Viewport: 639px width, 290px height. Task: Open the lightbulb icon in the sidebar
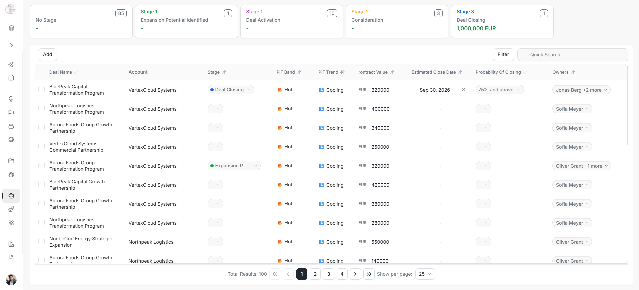coord(11,99)
